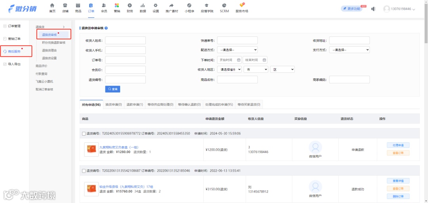428x203 pixels.
Task: Select 导入导出 in the sidebar
Action: [x=15, y=64]
